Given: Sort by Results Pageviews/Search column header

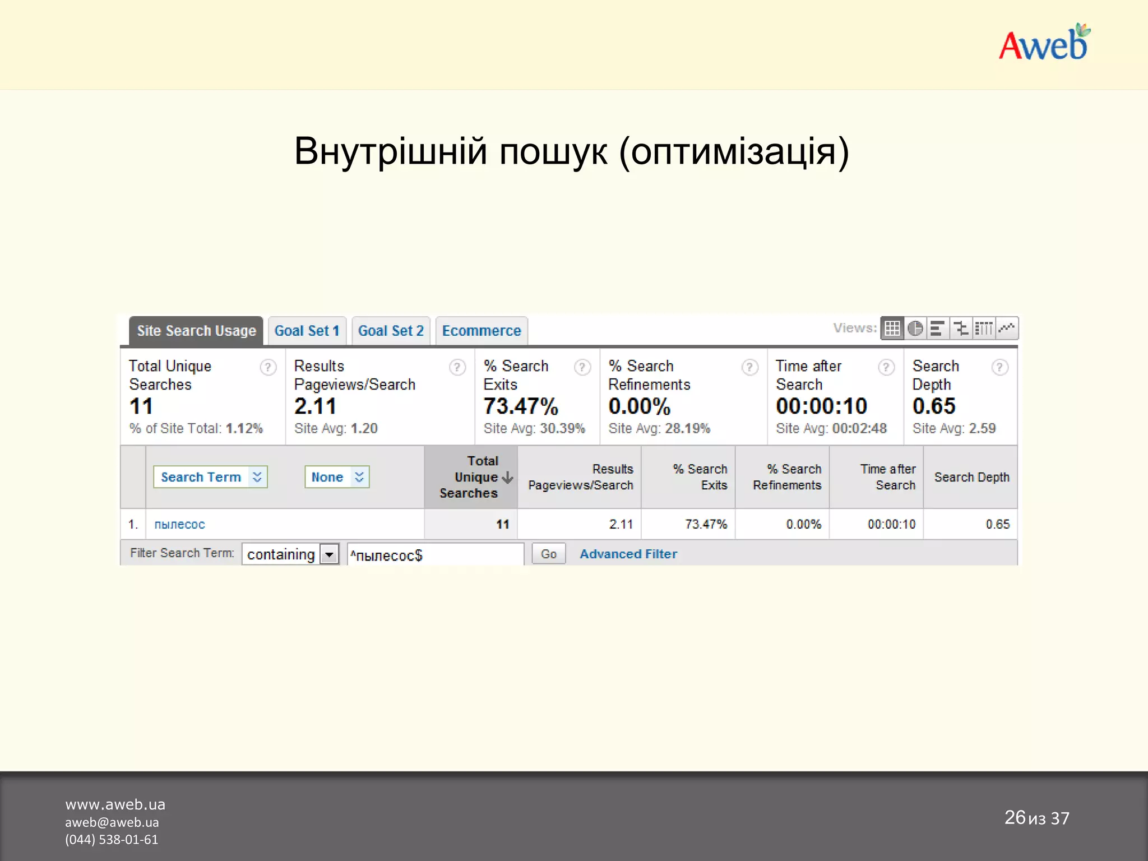Looking at the screenshot, I should (x=580, y=477).
